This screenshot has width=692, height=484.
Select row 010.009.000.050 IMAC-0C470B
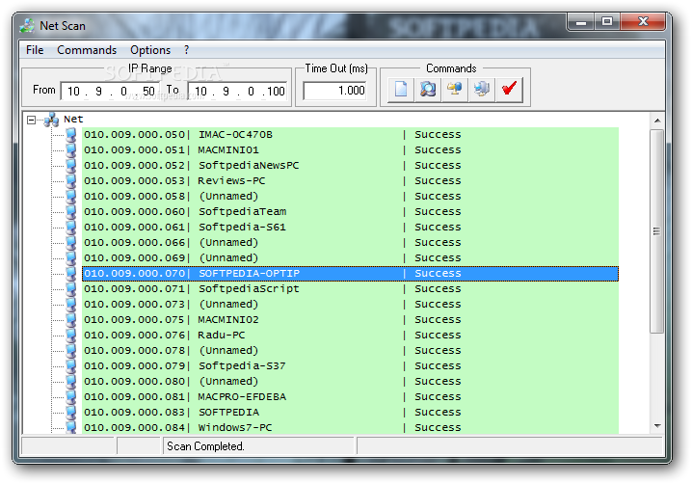pos(351,135)
